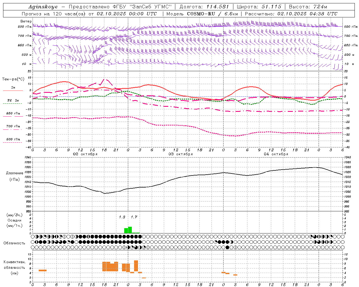Click the station name "Aginskoye" in the header
Screen dimensions: 359x287
tap(43, 7)
